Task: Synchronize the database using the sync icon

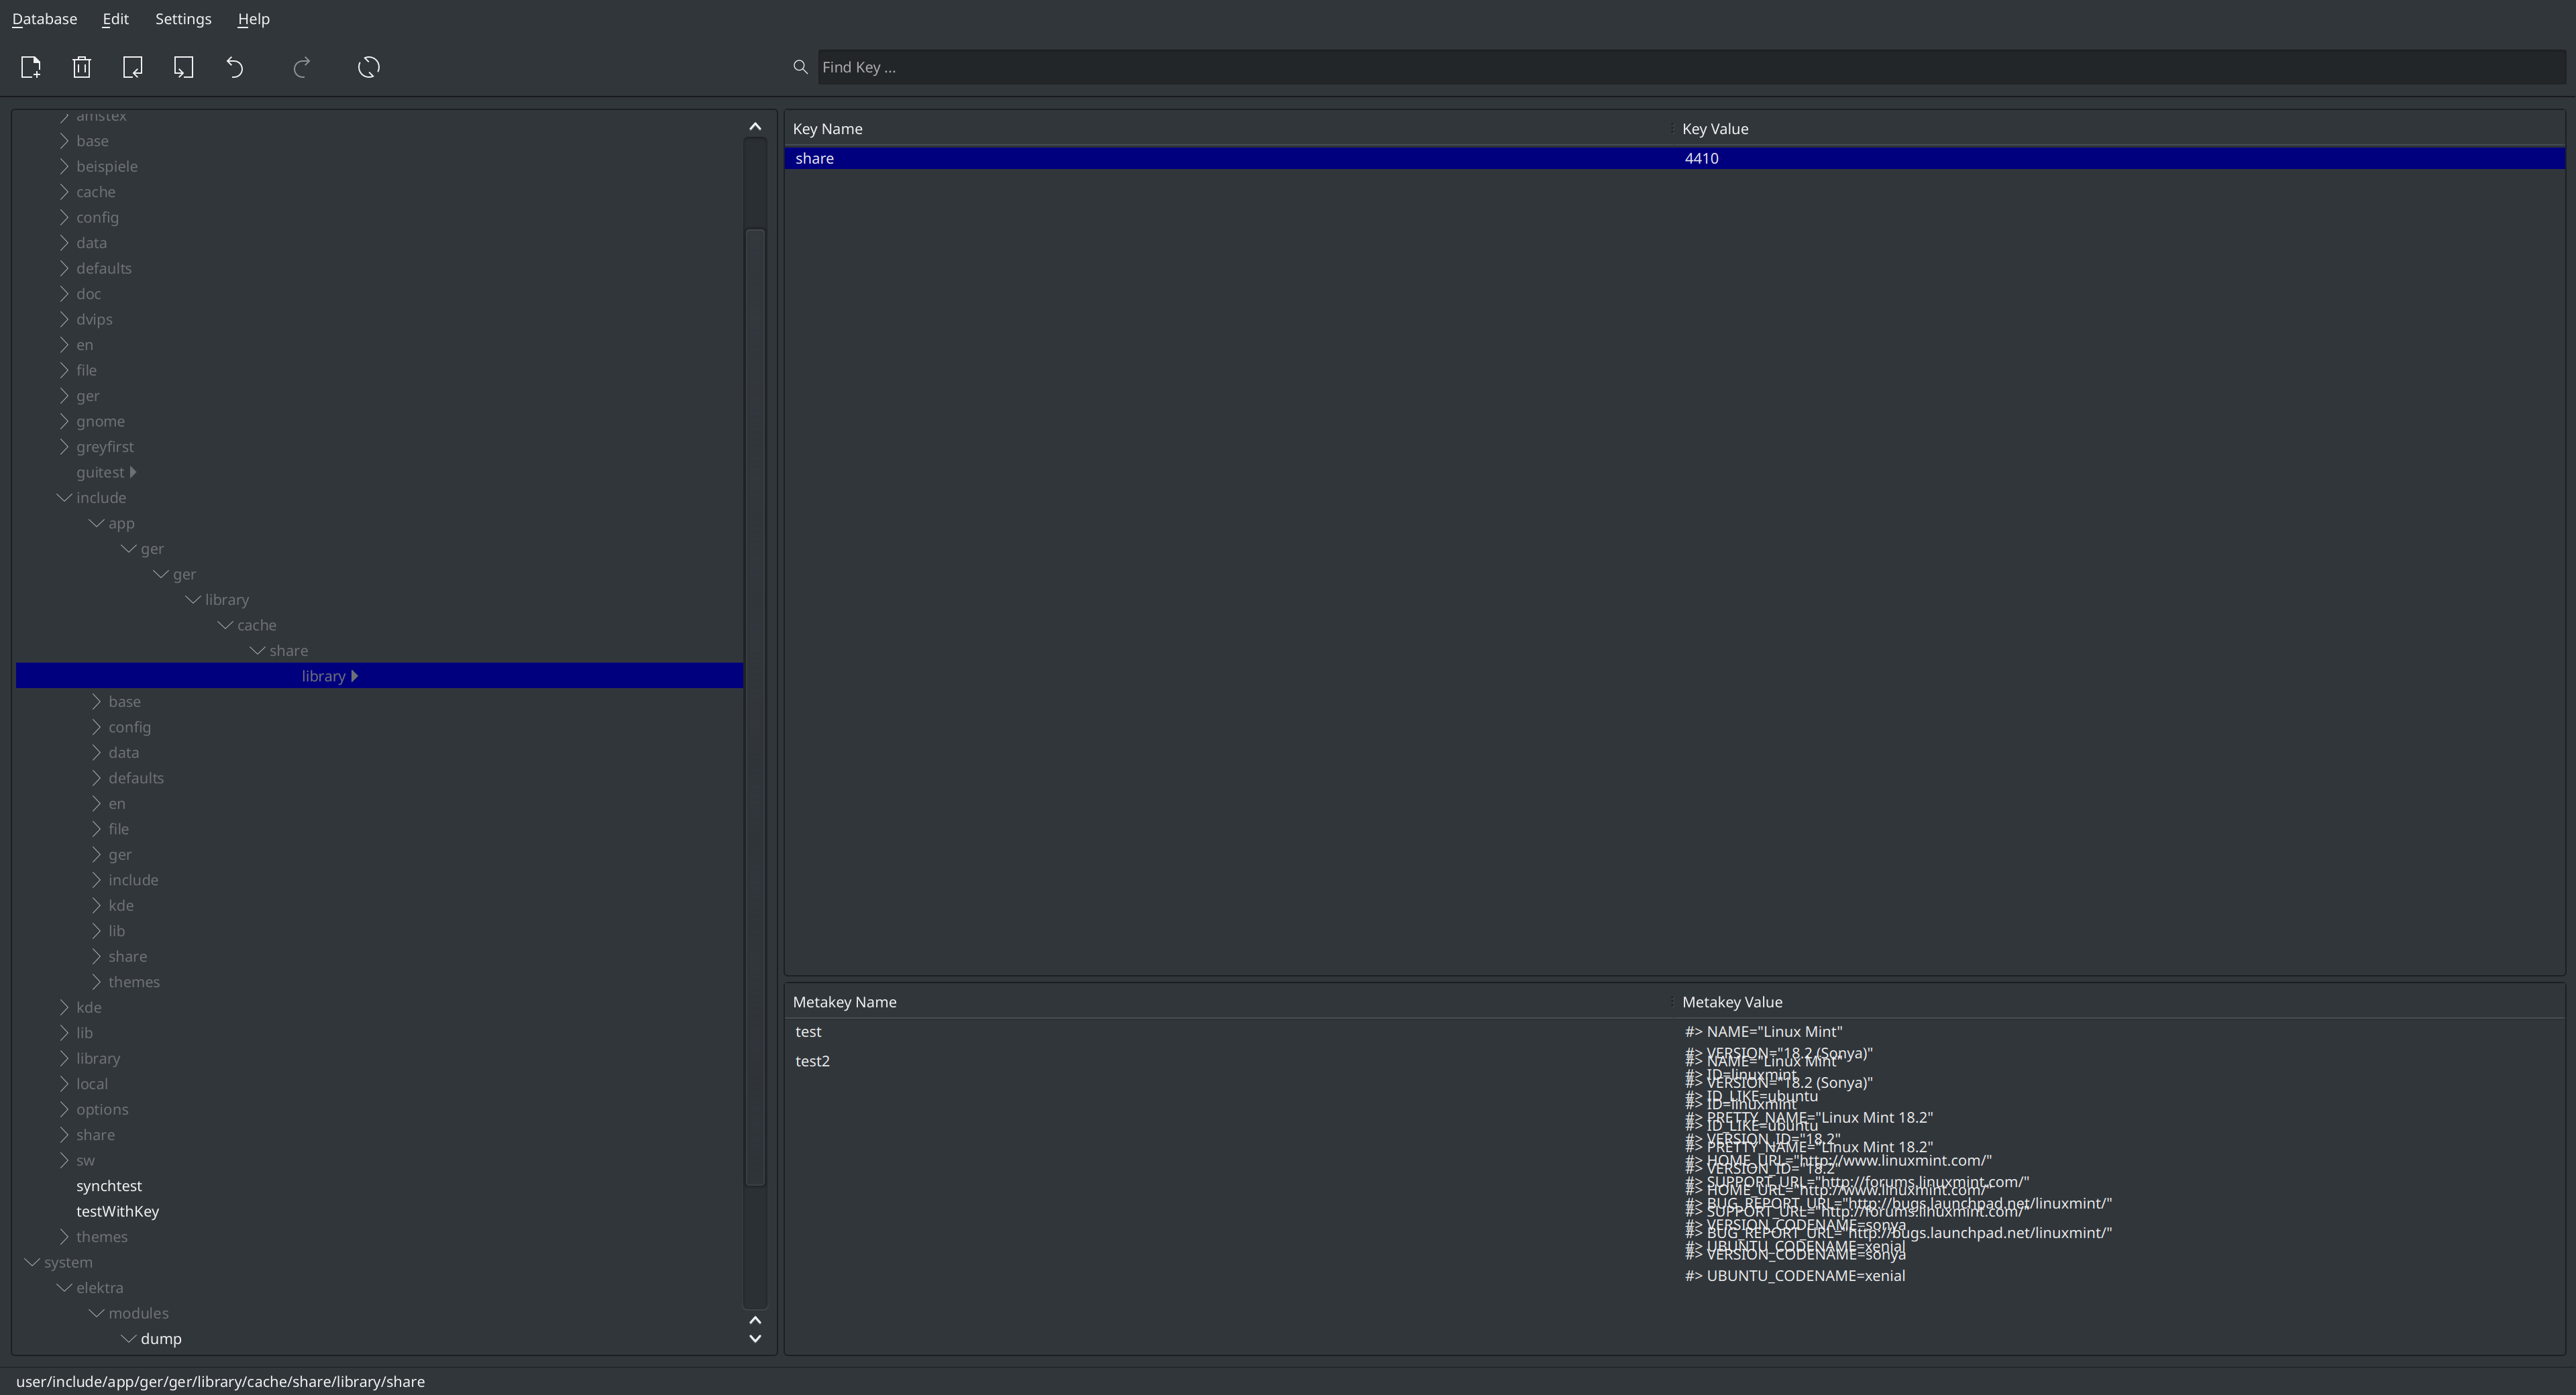Action: (367, 67)
